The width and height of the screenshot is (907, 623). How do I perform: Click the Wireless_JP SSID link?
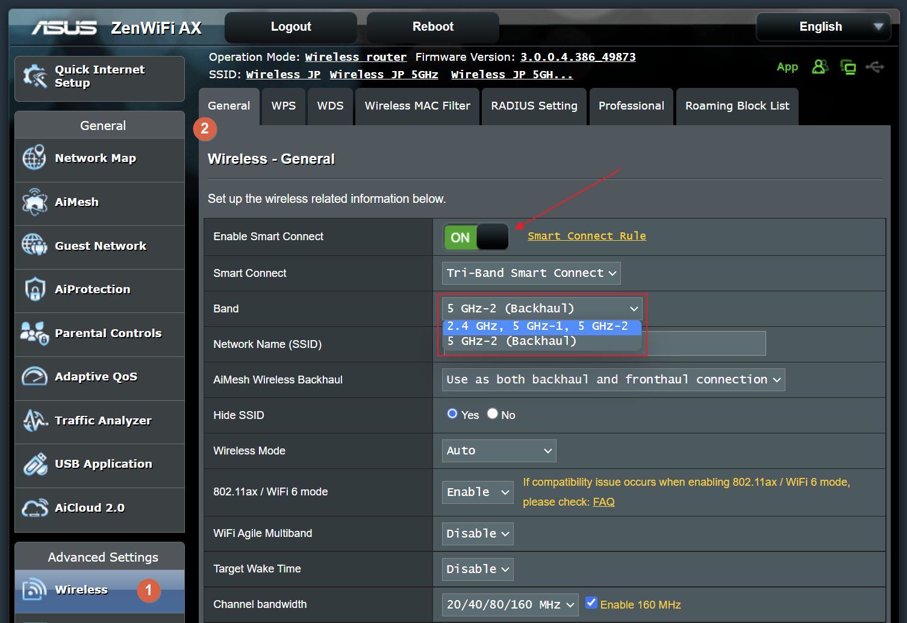(x=283, y=75)
